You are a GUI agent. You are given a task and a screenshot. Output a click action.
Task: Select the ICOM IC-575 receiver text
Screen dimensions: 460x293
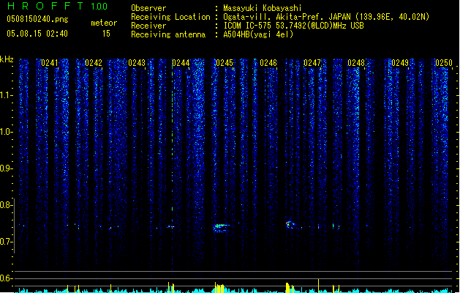[293, 26]
